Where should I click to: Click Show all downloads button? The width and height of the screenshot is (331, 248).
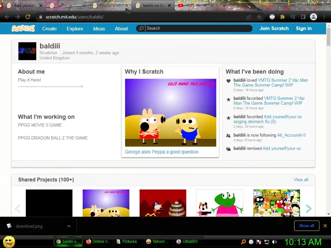[x=306, y=226]
